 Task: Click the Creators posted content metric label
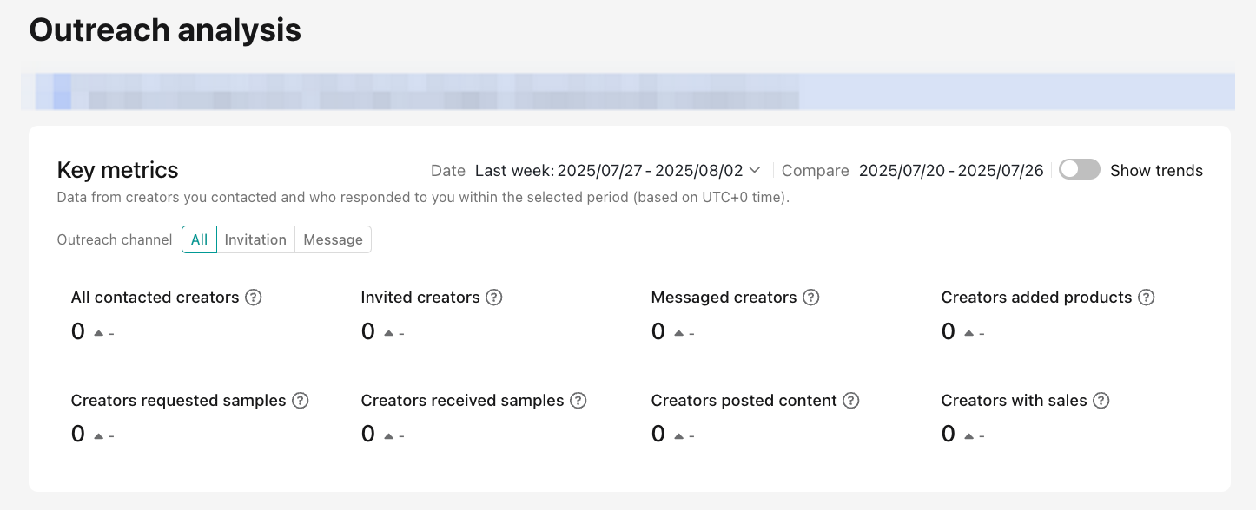(x=744, y=401)
